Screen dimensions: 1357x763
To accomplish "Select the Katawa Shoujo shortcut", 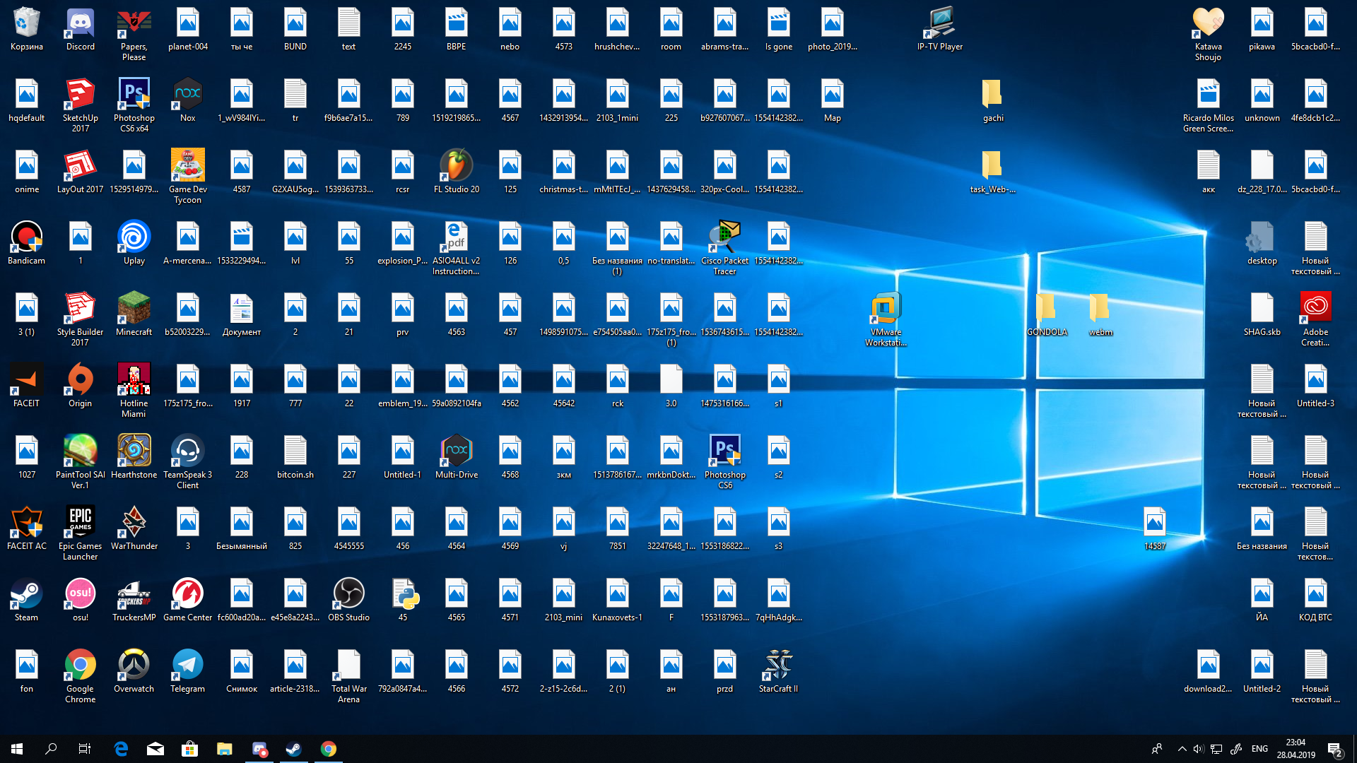I will [x=1209, y=35].
